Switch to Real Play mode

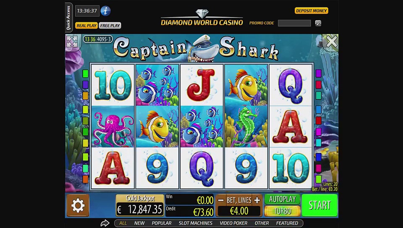coord(86,26)
